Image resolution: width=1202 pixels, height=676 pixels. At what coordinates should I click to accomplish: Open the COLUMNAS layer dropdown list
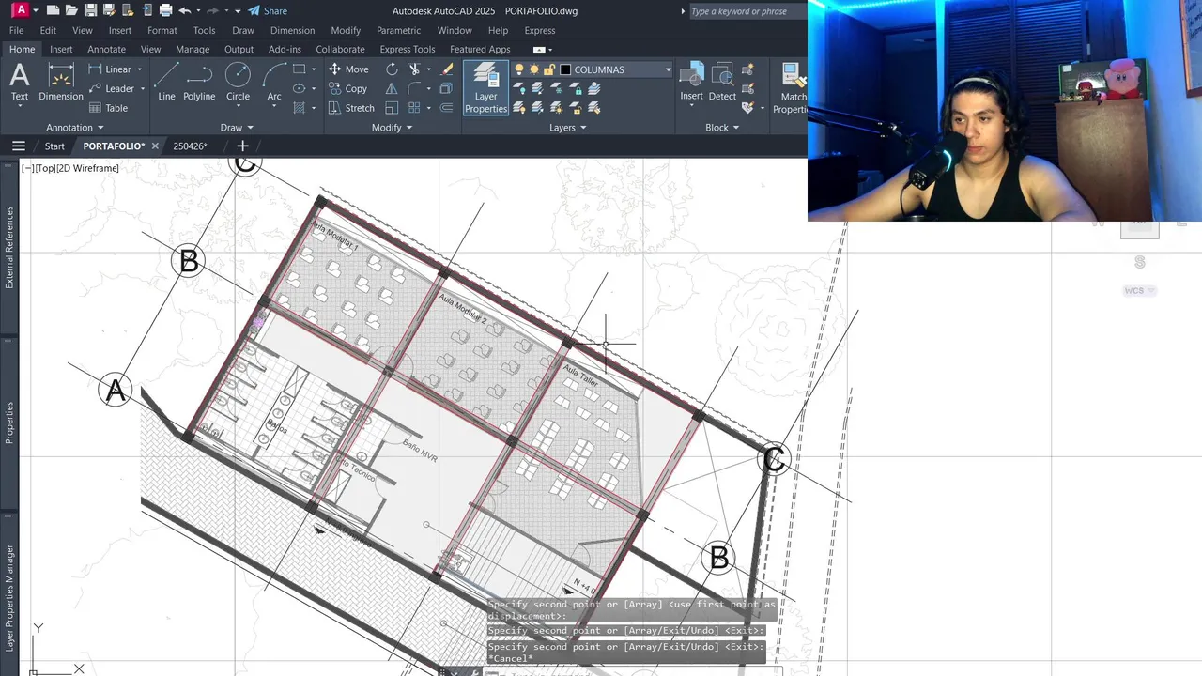pyautogui.click(x=668, y=69)
